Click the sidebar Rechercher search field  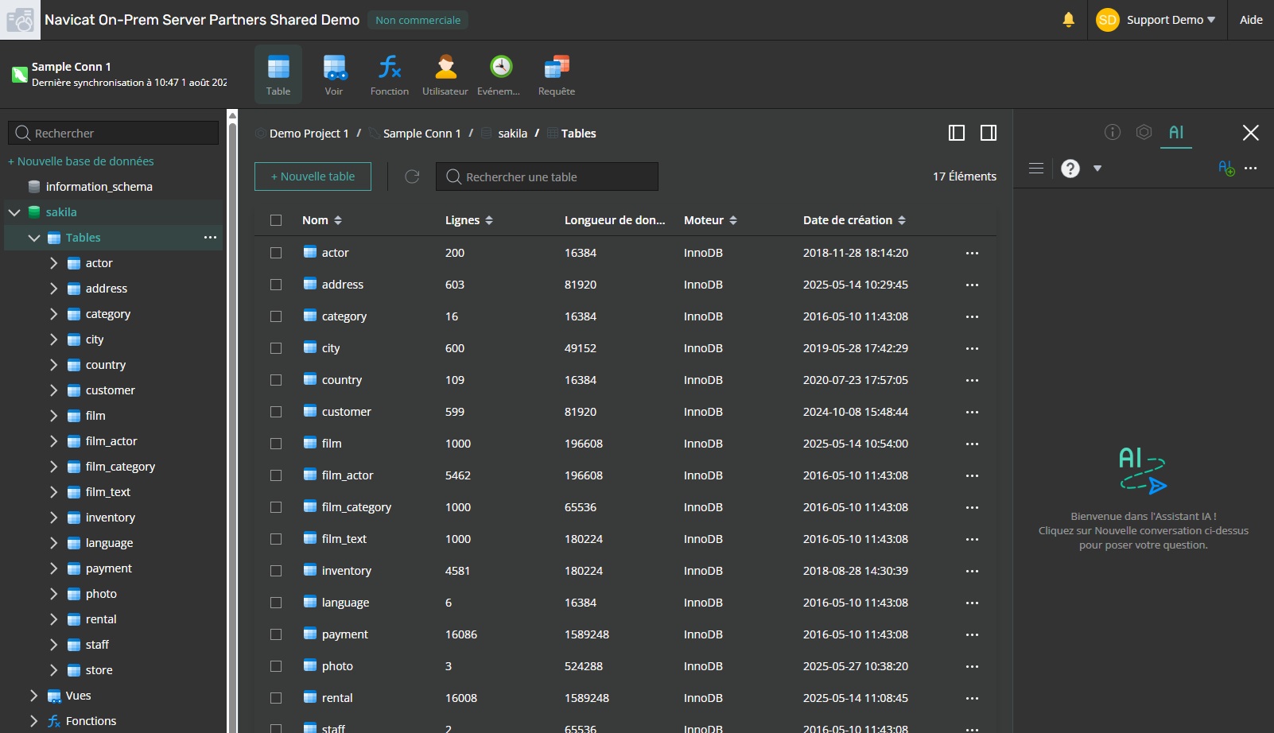(x=113, y=133)
